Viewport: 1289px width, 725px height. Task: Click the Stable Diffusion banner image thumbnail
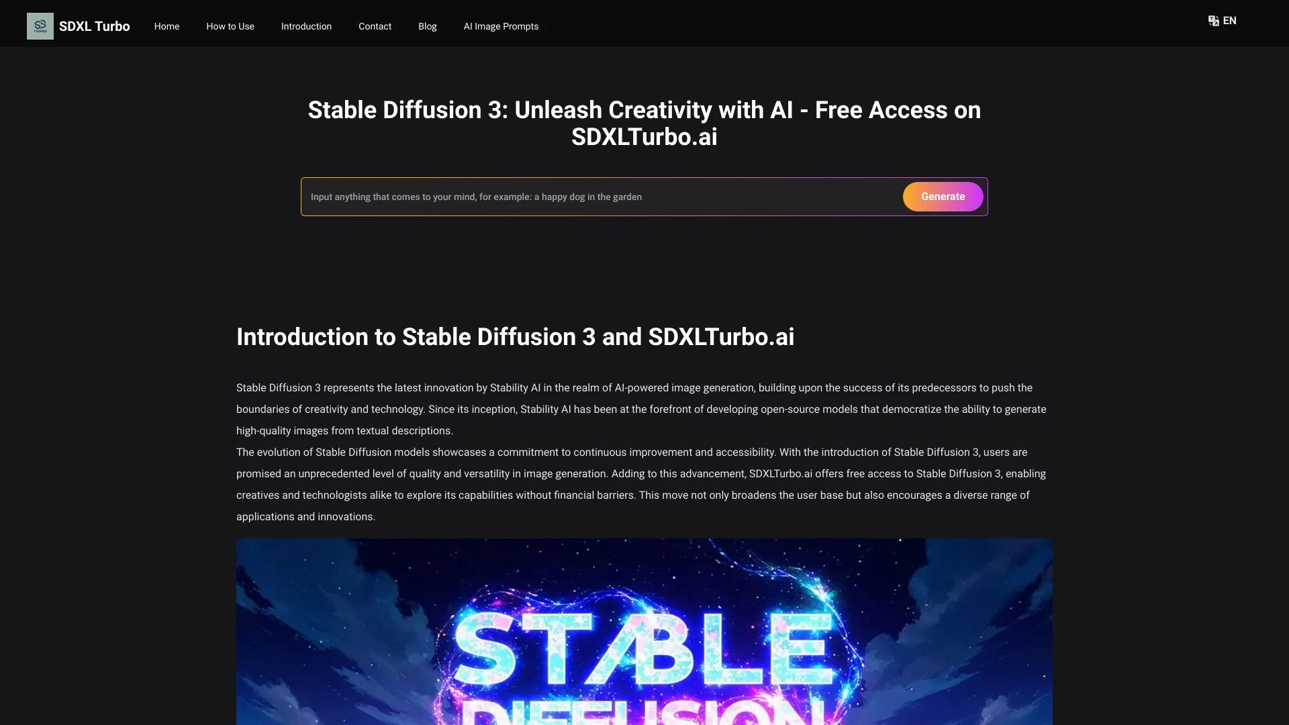tap(644, 631)
